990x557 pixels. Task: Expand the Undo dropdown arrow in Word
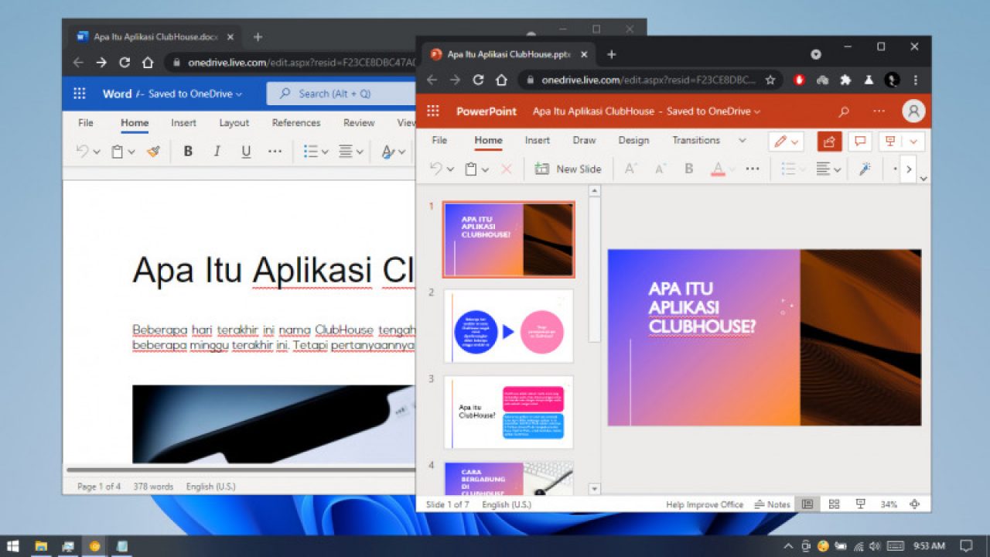97,152
